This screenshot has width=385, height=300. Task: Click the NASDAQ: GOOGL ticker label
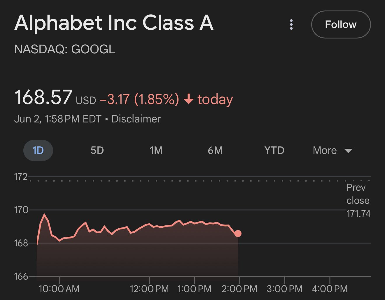(65, 49)
